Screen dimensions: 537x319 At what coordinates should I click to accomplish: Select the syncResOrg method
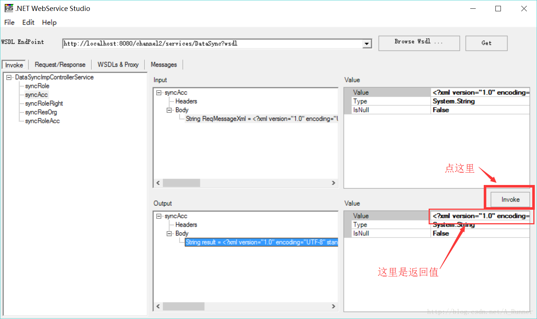(x=41, y=112)
